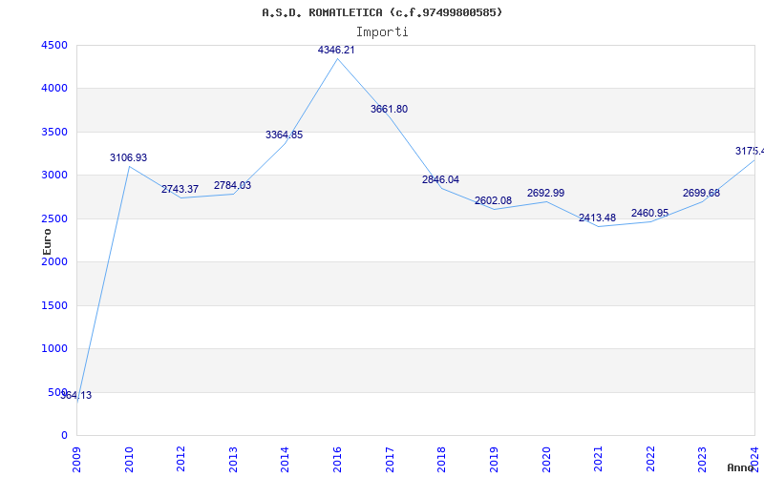
Task: Click the 3661.80 value label
Action: (x=389, y=110)
